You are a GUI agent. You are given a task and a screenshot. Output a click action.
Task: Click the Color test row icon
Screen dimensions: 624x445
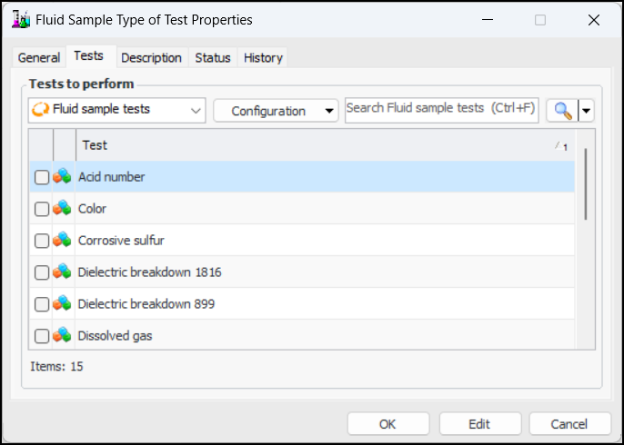[62, 209]
